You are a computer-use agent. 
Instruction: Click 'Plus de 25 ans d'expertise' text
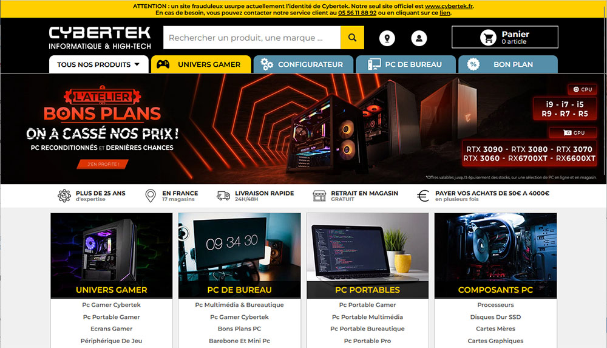pyautogui.click(x=101, y=196)
